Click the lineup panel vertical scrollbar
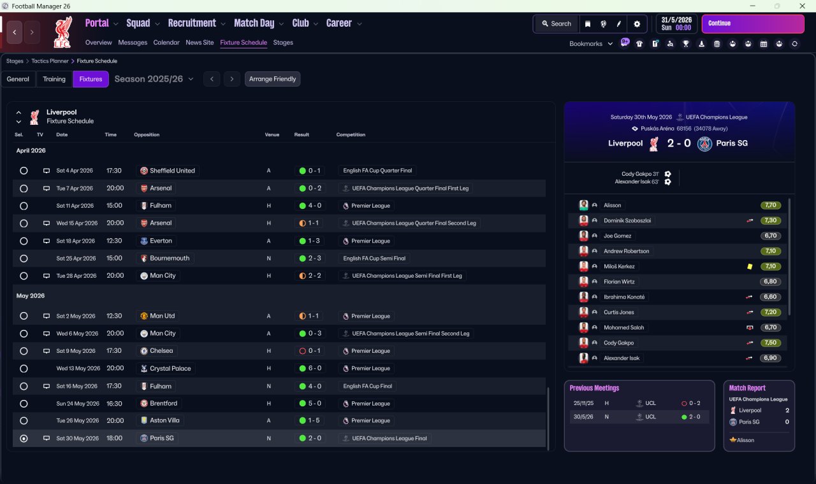Screen dimensions: 816x484 coord(790,257)
